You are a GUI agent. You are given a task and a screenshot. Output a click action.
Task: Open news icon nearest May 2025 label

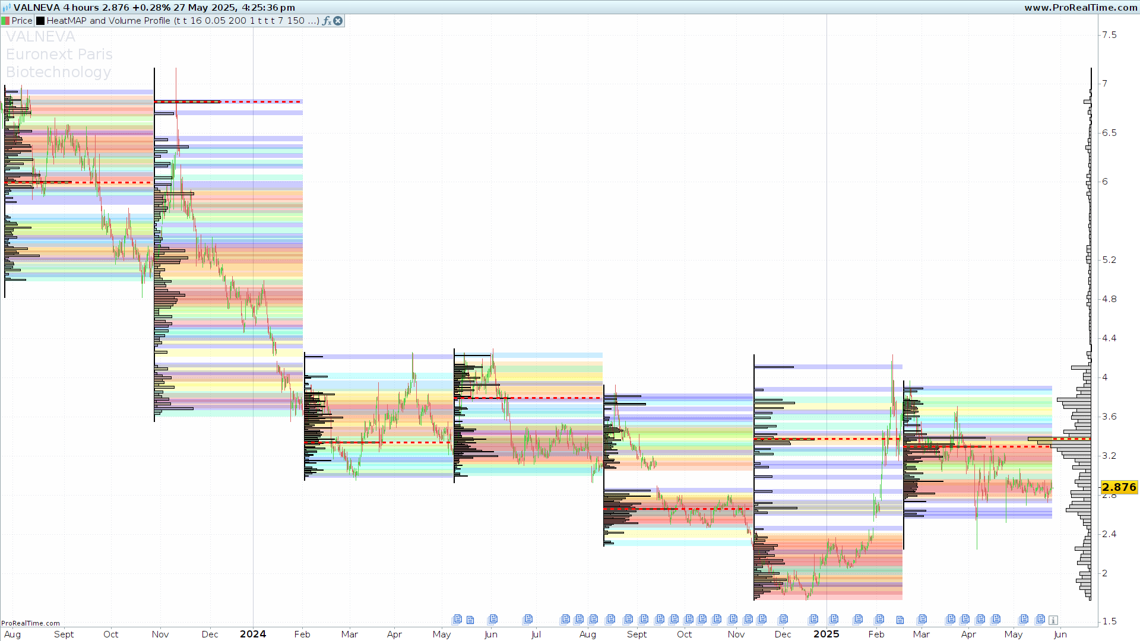tap(1023, 620)
